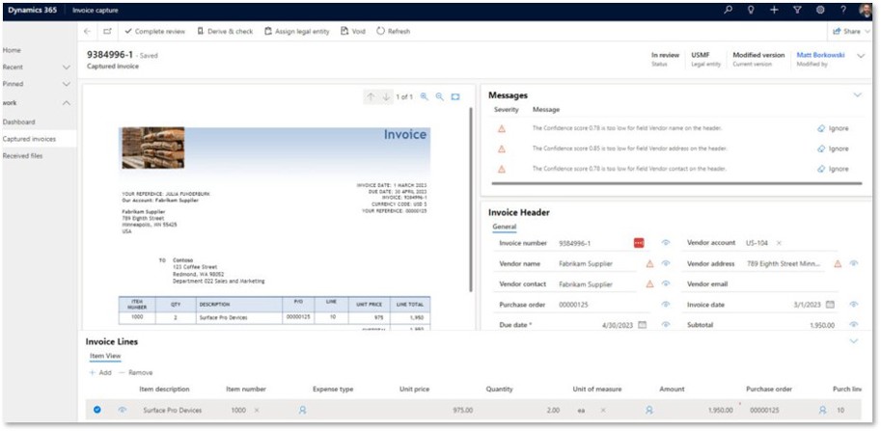
Task: Expand the Pinned navigation section
Action: pos(67,84)
